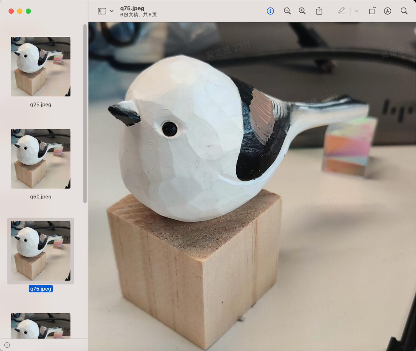Open the Share menu
The image size is (416, 351).
click(319, 11)
